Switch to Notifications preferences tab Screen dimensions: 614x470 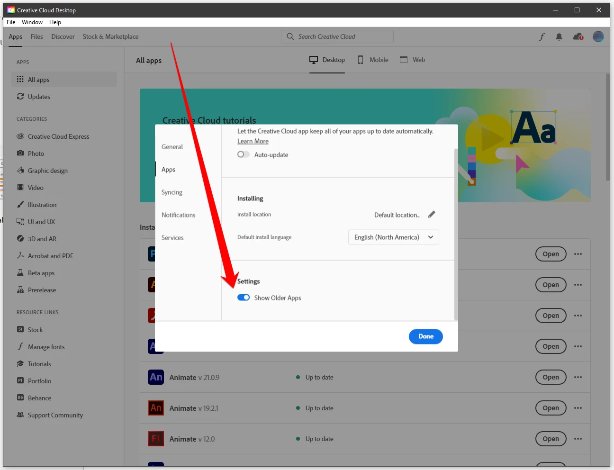coord(178,215)
